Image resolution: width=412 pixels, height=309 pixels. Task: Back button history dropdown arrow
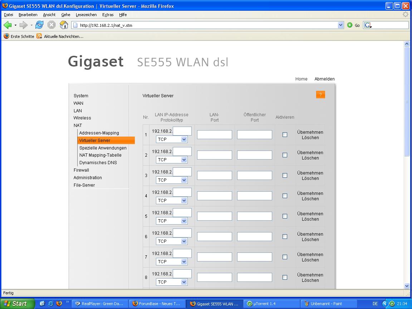click(x=15, y=25)
